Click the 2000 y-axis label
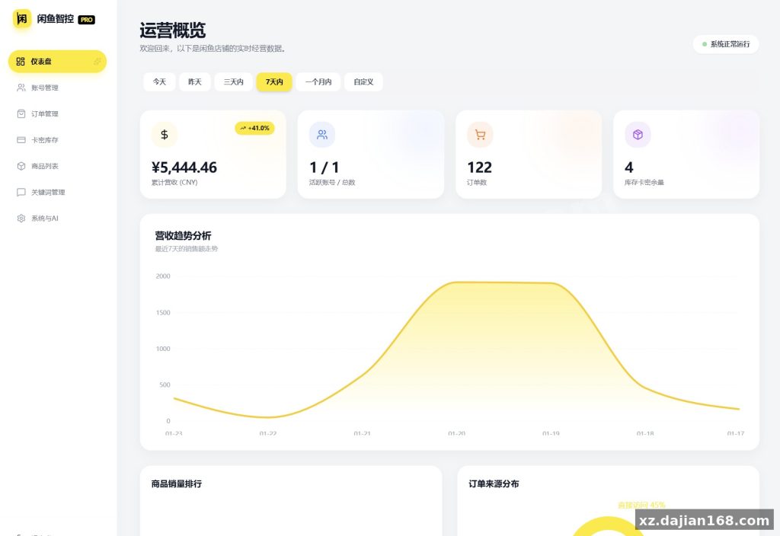Viewport: 780px width, 536px height. point(163,276)
